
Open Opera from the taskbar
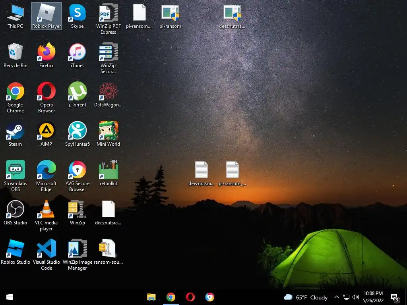[x=190, y=297]
